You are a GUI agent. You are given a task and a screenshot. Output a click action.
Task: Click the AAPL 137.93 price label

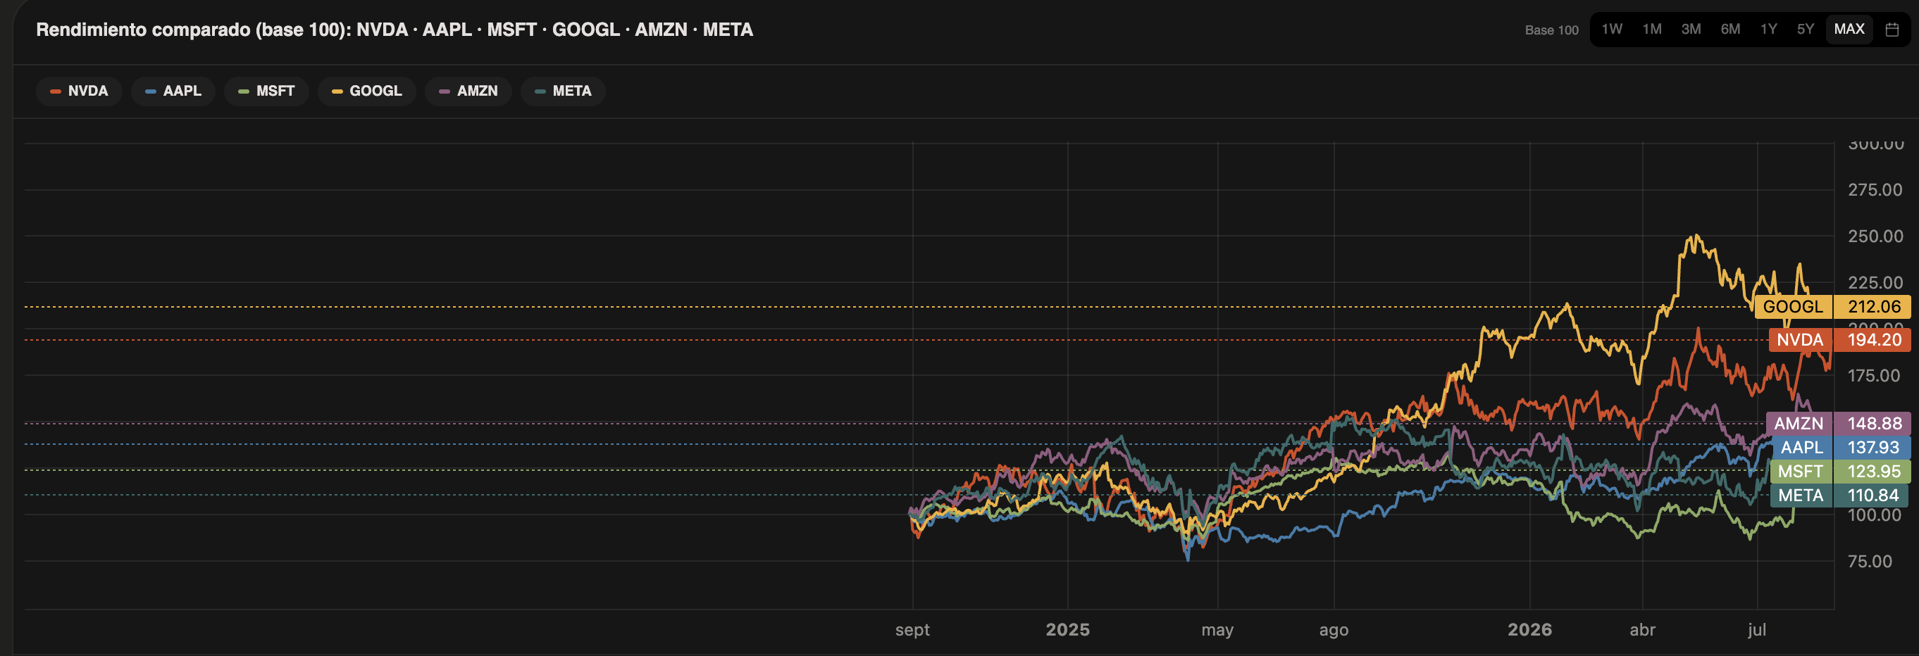pos(1842,448)
